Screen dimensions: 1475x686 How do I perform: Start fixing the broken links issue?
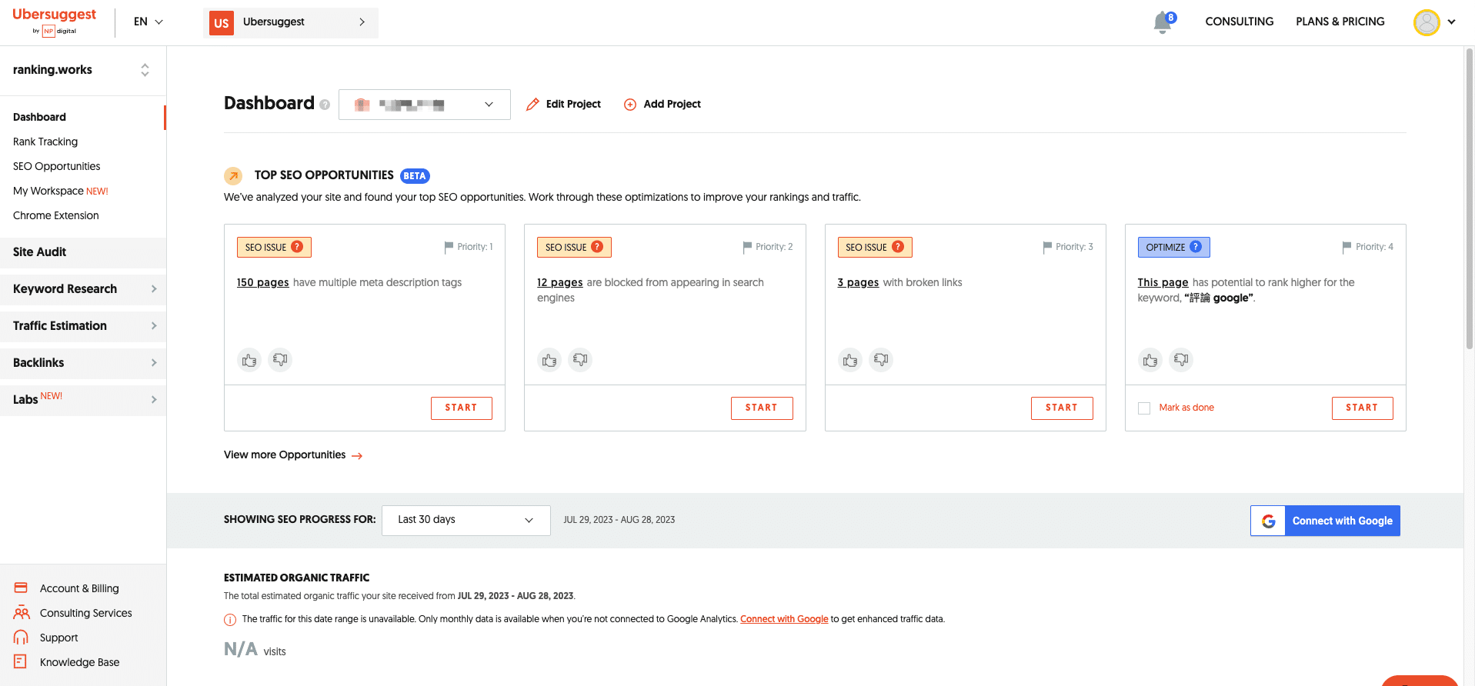[x=1061, y=408]
